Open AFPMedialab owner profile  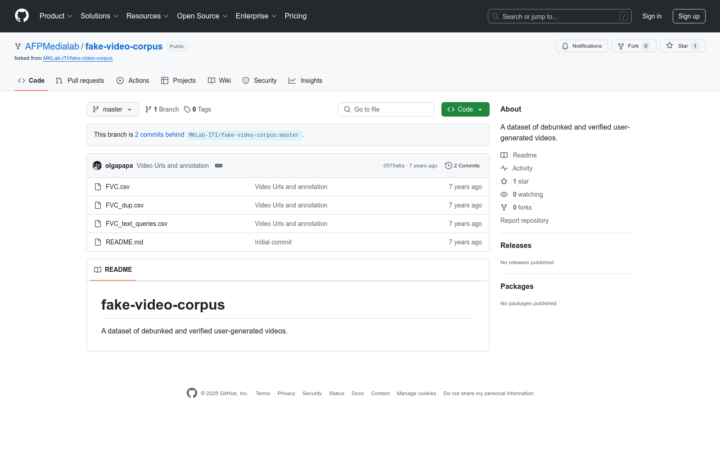[52, 46]
